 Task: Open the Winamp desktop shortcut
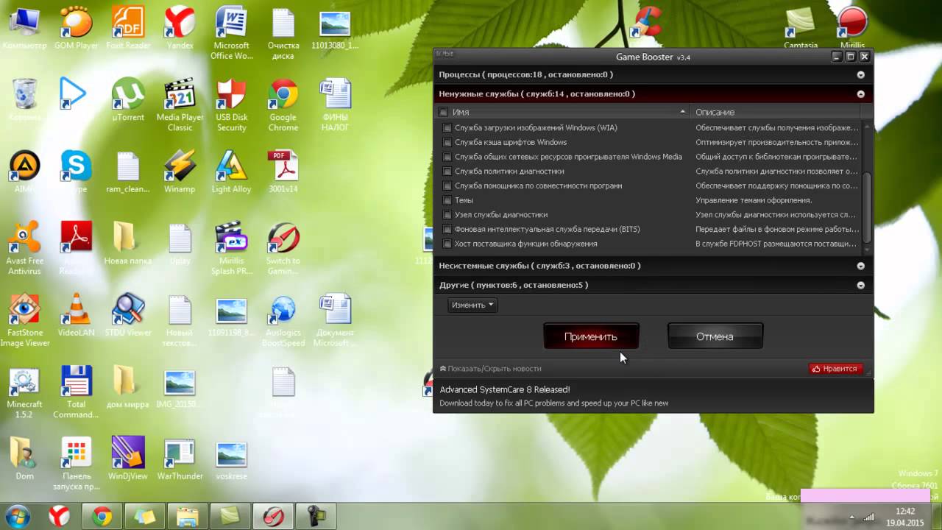click(180, 172)
